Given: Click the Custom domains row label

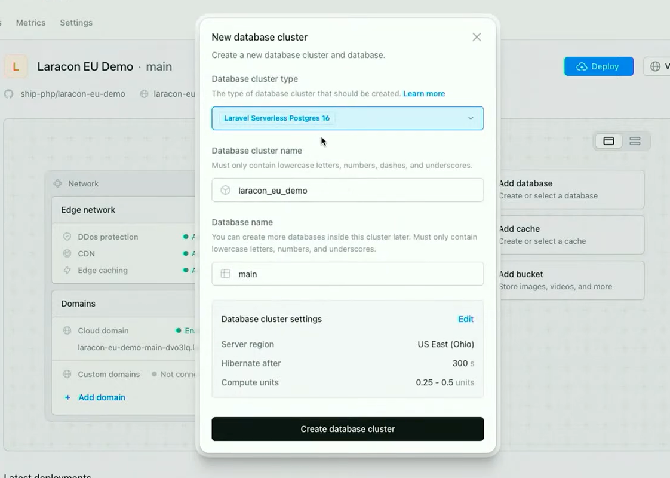Looking at the screenshot, I should (109, 374).
